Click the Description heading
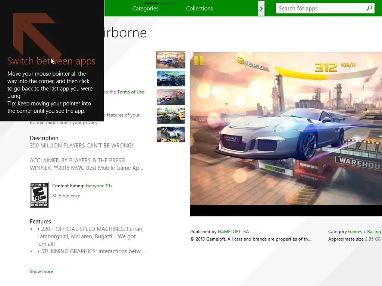The height and width of the screenshot is (286, 382). point(44,138)
